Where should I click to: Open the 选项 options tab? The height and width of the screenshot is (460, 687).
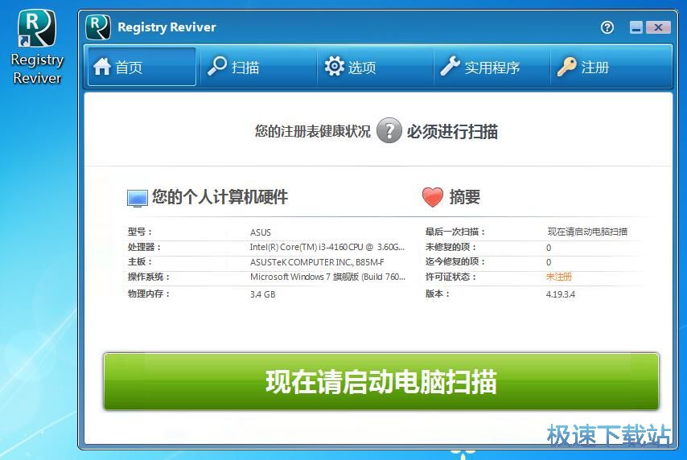pyautogui.click(x=375, y=67)
